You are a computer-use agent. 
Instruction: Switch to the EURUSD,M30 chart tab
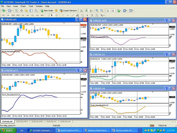click(37, 121)
